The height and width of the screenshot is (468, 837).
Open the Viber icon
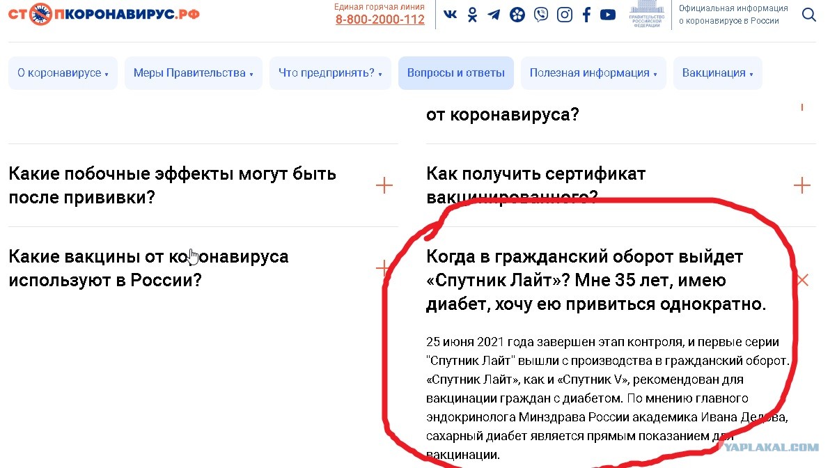[x=541, y=14]
